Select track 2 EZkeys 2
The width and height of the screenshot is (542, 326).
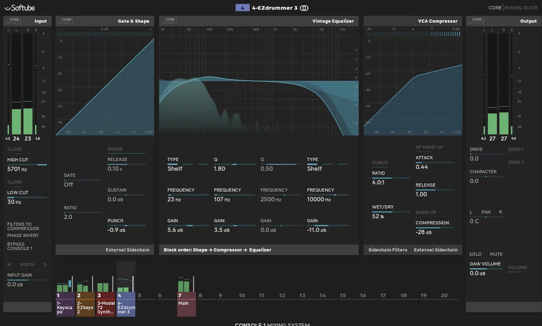(85, 304)
